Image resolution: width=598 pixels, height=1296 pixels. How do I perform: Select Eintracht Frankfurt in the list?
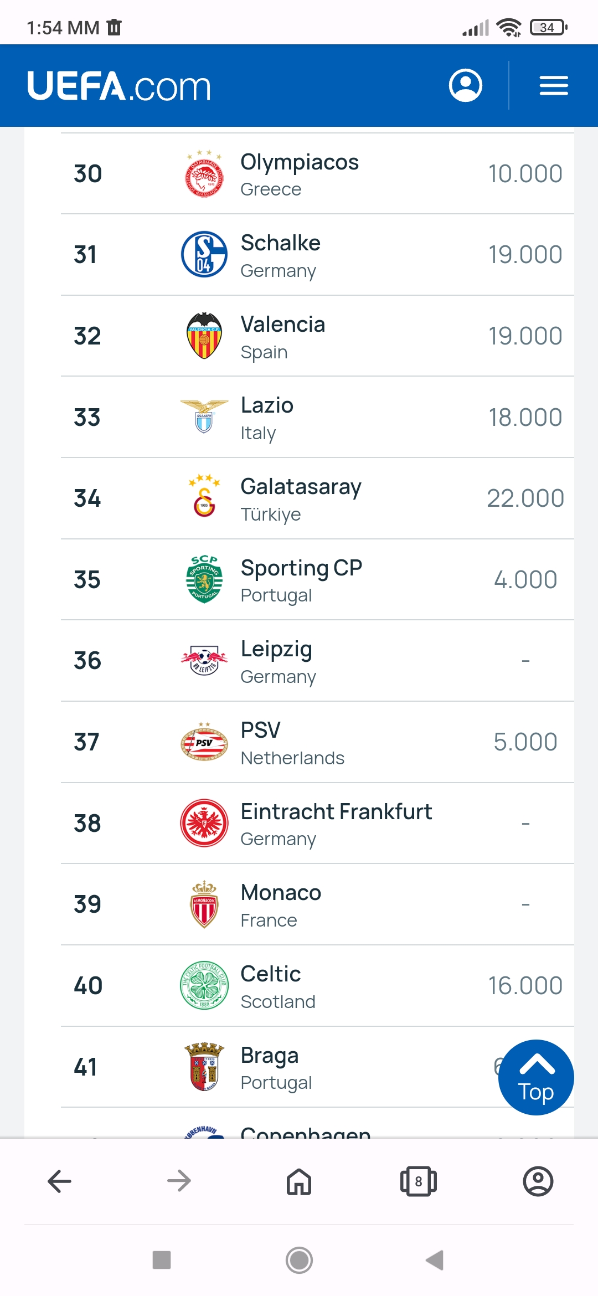[317, 823]
